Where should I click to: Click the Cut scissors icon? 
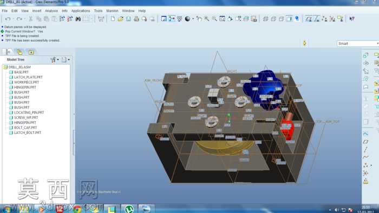coord(31,19)
